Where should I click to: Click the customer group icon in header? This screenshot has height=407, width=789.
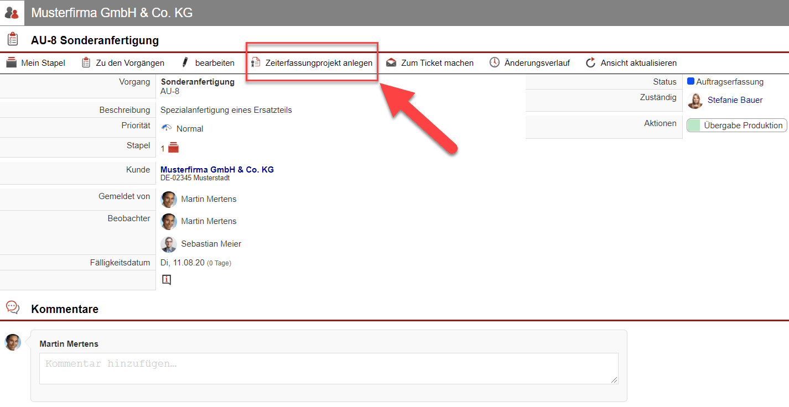(12, 13)
